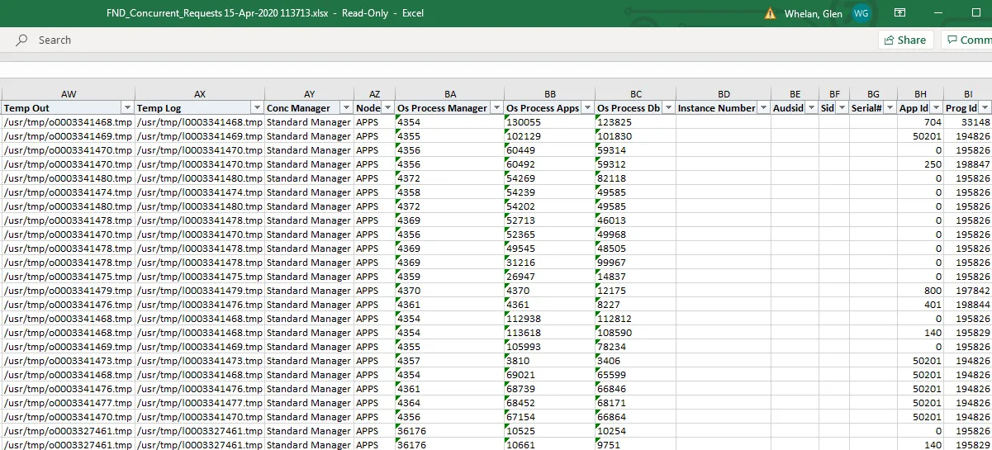Minimize the Excel window
Screen dimensions: 992x450
(939, 13)
